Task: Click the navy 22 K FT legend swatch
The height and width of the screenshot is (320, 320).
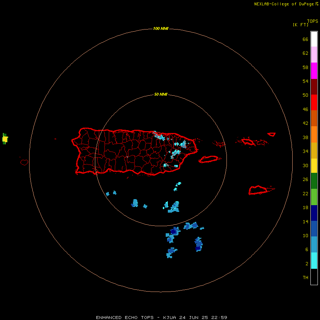Action: [314, 213]
